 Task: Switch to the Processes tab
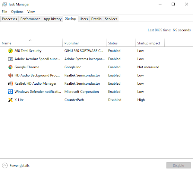click(9, 19)
